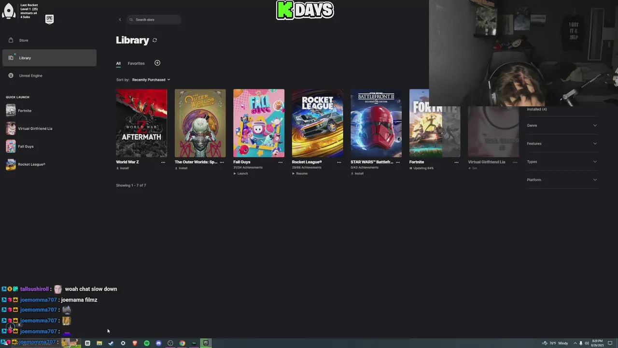Open the 76°F Windy weather widget
Screen dimensions: 618x348
[x=555, y=343]
